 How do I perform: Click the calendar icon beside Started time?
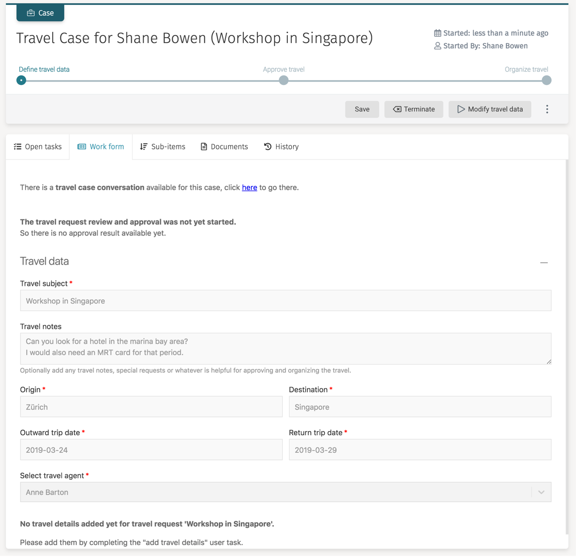(x=437, y=33)
